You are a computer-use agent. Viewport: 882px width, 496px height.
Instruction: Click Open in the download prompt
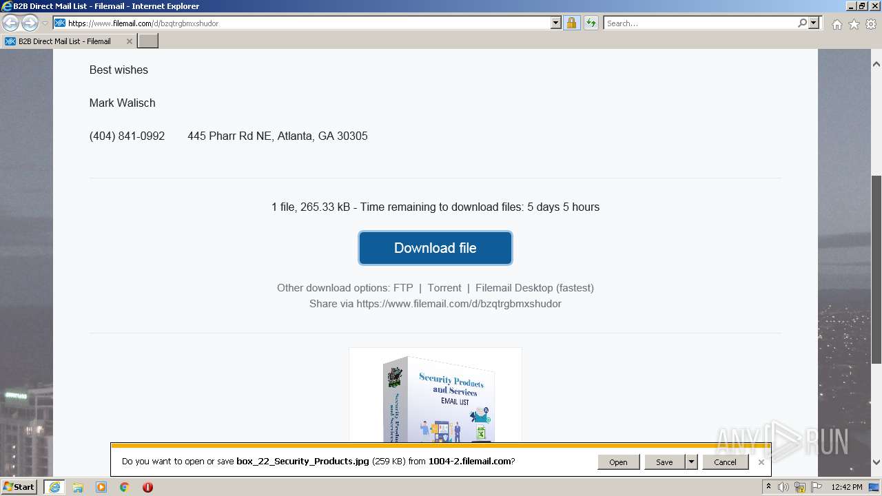(x=618, y=462)
